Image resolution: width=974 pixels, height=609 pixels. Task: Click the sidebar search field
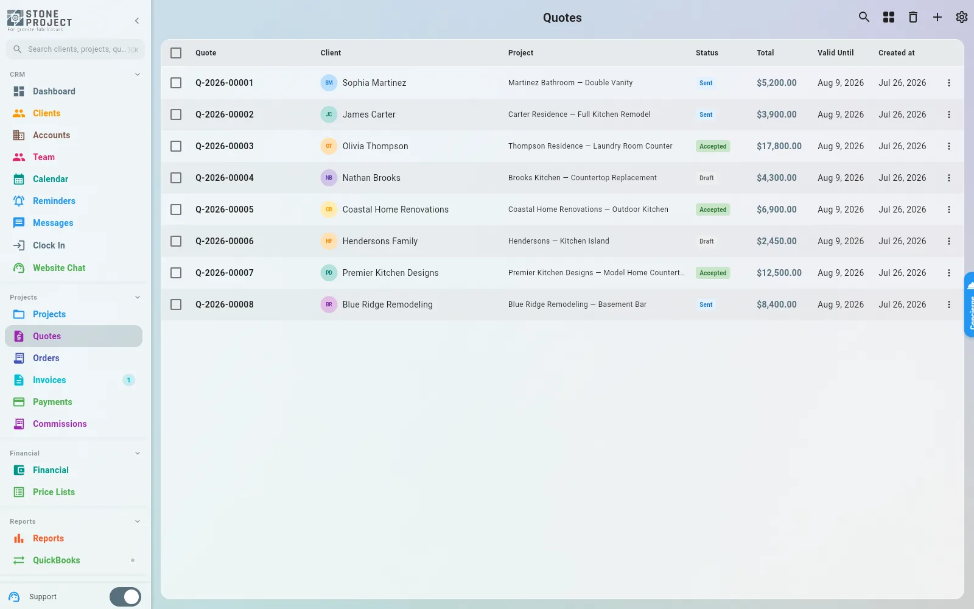click(75, 49)
